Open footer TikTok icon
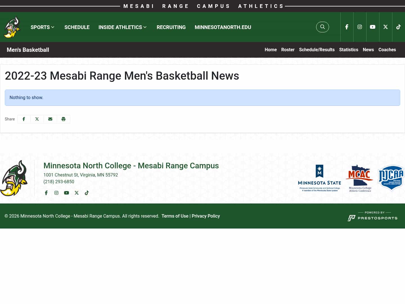The width and height of the screenshot is (405, 304). point(87,193)
